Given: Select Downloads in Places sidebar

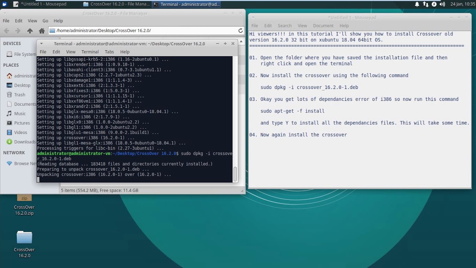Looking at the screenshot, I should [21, 142].
